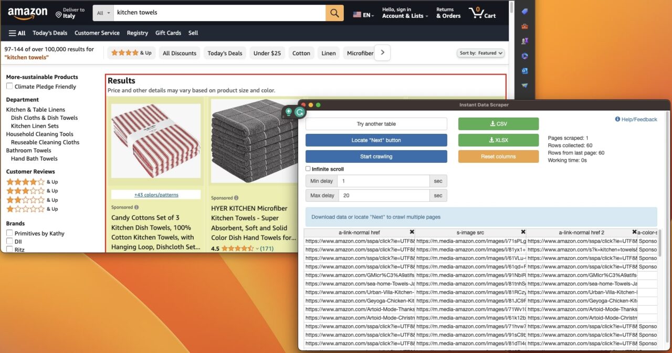Image resolution: width=672 pixels, height=353 pixels.
Task: Enable Infinite scroll checkbox
Action: point(308,169)
